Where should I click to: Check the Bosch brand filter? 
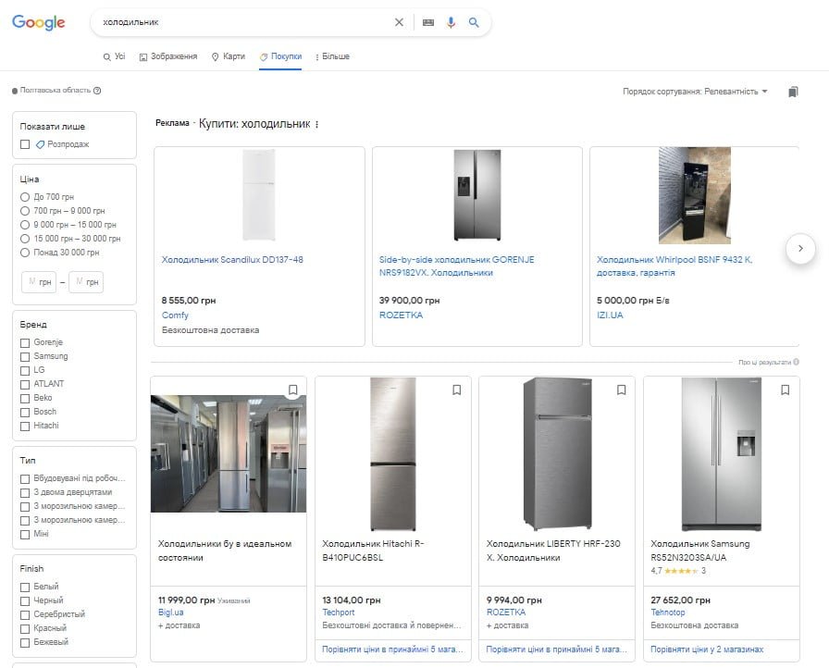[25, 413]
